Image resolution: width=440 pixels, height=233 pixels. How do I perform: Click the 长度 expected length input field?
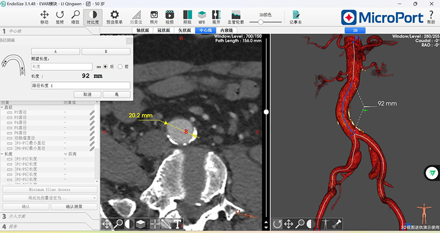click(62, 66)
